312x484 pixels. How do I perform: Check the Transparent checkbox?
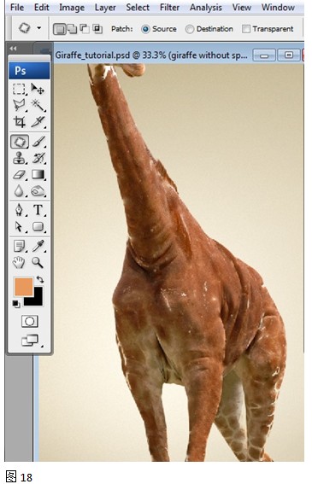click(x=246, y=29)
